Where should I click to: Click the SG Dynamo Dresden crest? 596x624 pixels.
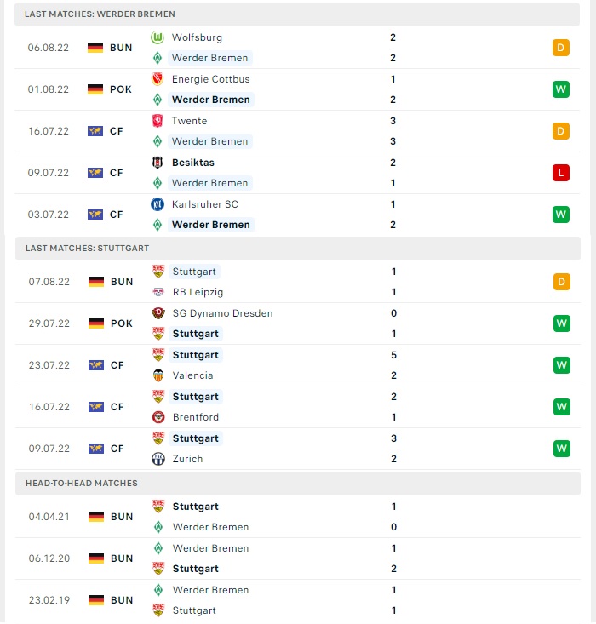[158, 313]
